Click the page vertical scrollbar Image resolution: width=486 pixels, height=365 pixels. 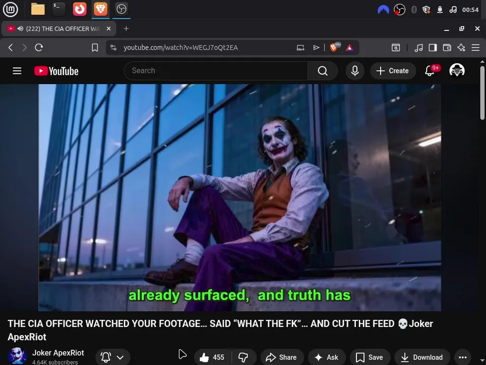point(482,92)
